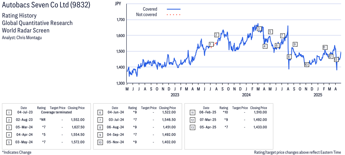Screen dimensions: 345x155
Task: Click the blue Covered legend line
Action: pyautogui.click(x=174, y=9)
